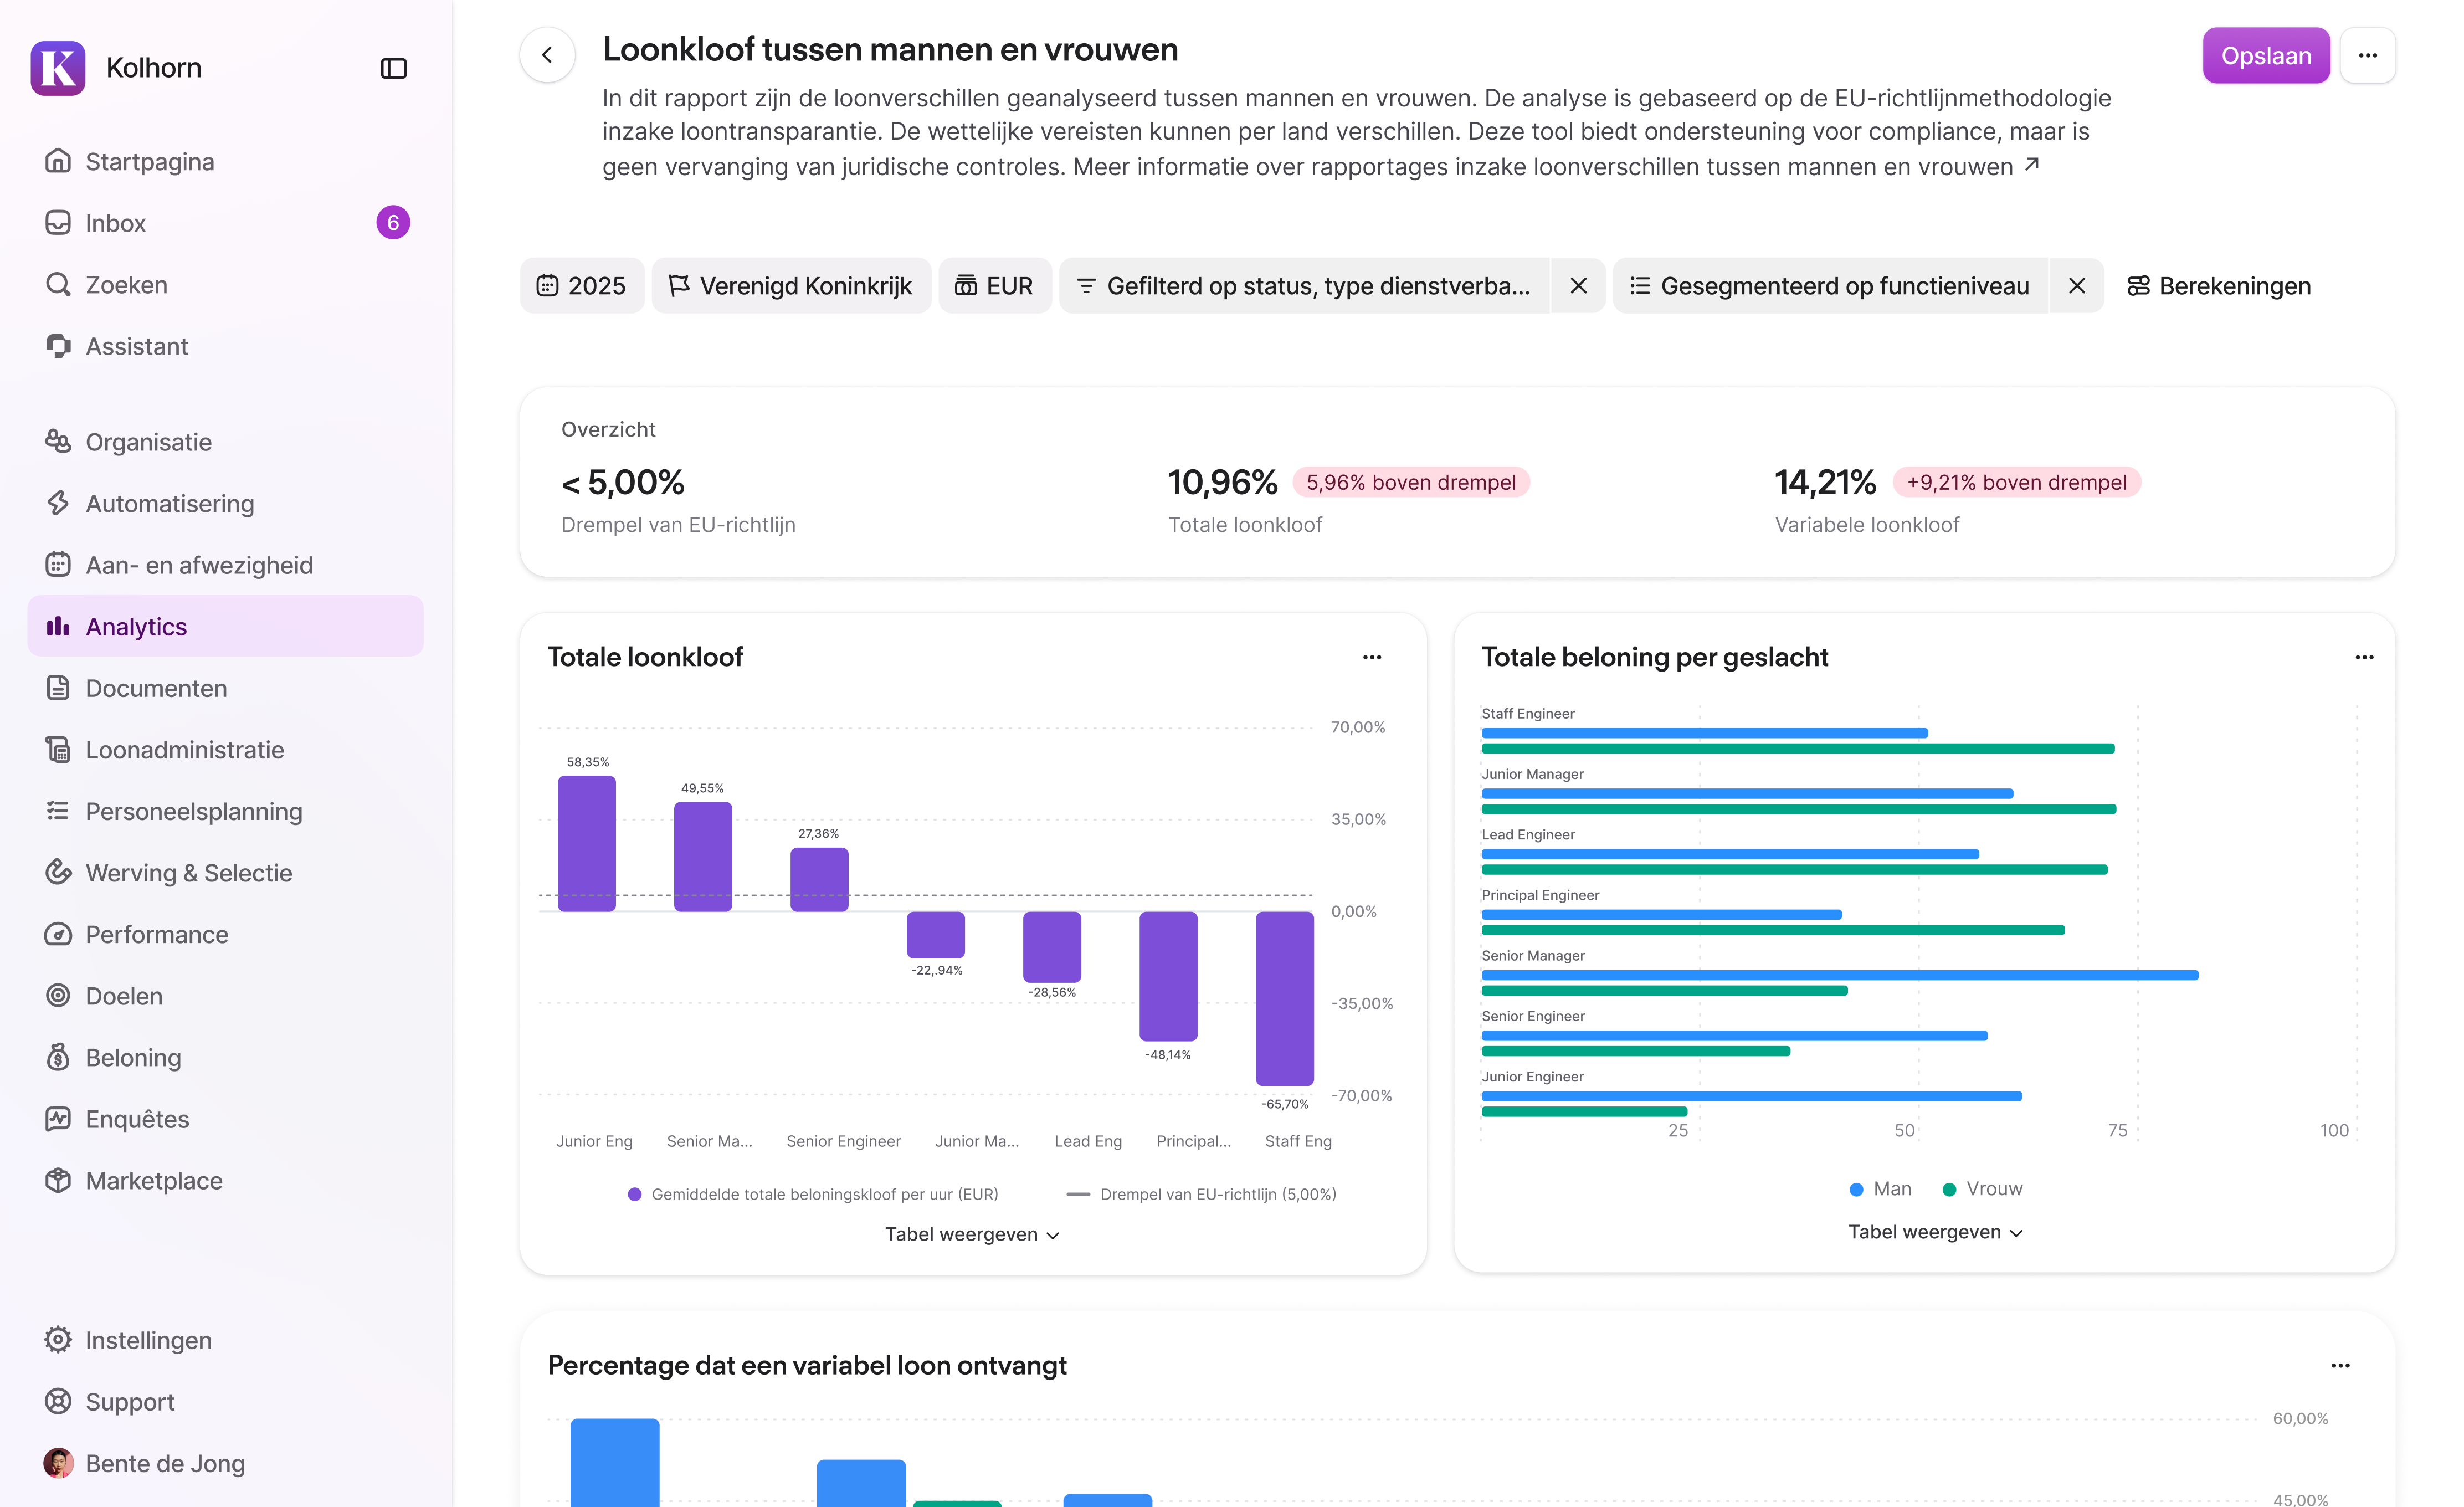Select the Zoeken icon in the sidebar
This screenshot has height=1507, width=2464.
click(59, 284)
